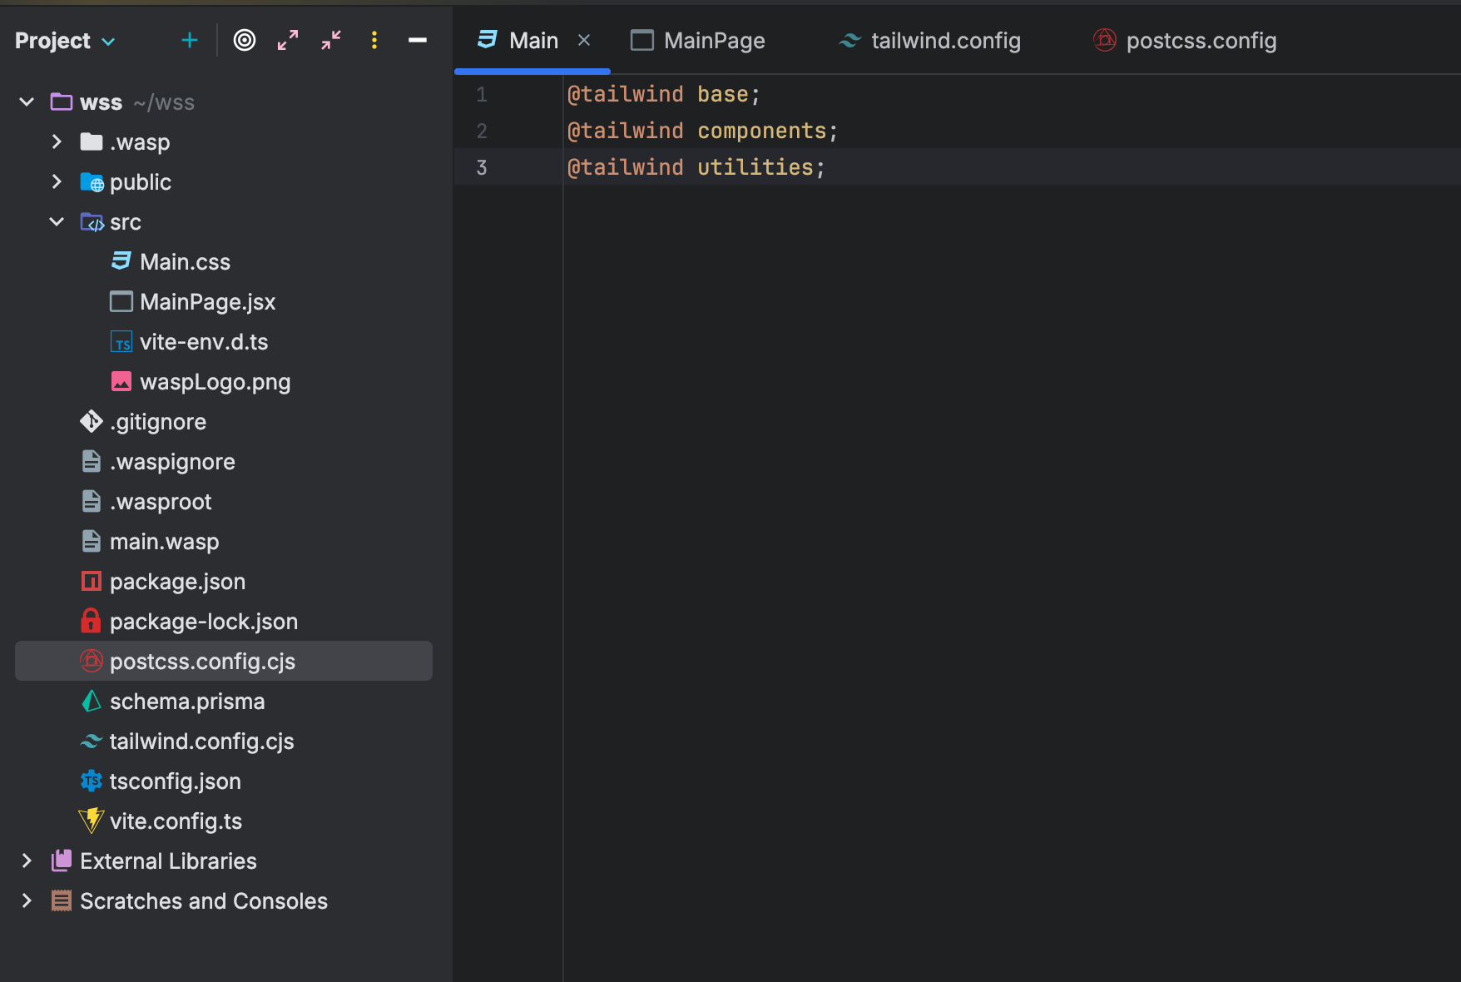Screen dimensions: 1461x982
Task: Click the Vite icon of vite.config.ts
Action: (92, 821)
